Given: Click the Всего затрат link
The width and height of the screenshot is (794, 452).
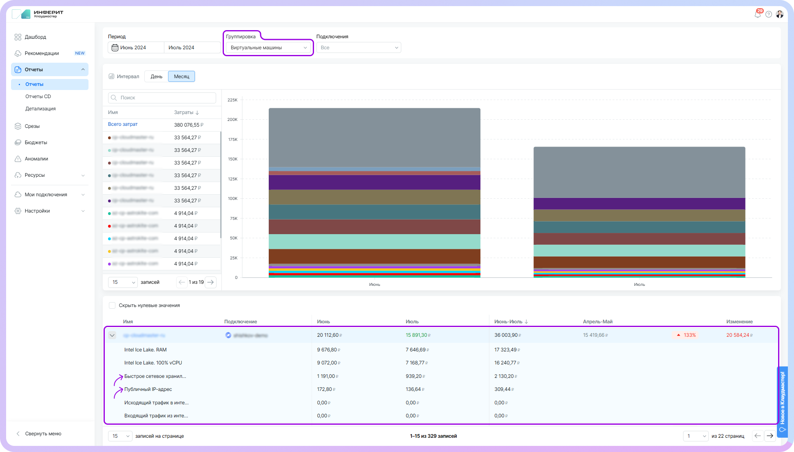Looking at the screenshot, I should click(x=123, y=124).
